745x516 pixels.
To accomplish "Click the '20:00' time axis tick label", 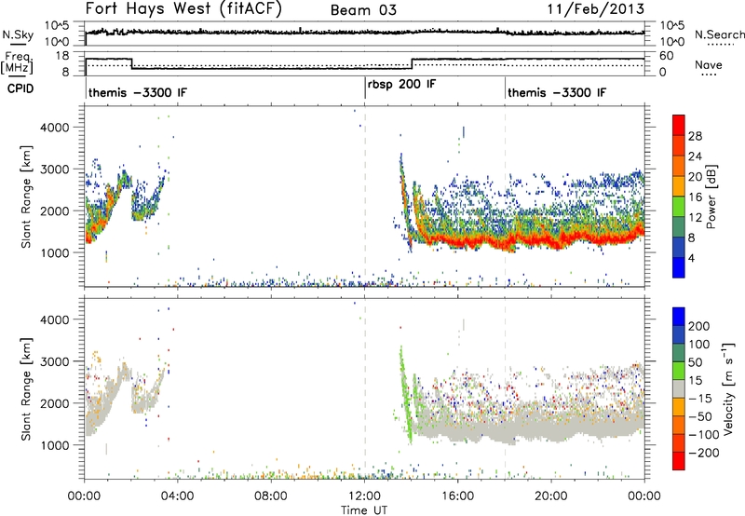I will [x=551, y=496].
